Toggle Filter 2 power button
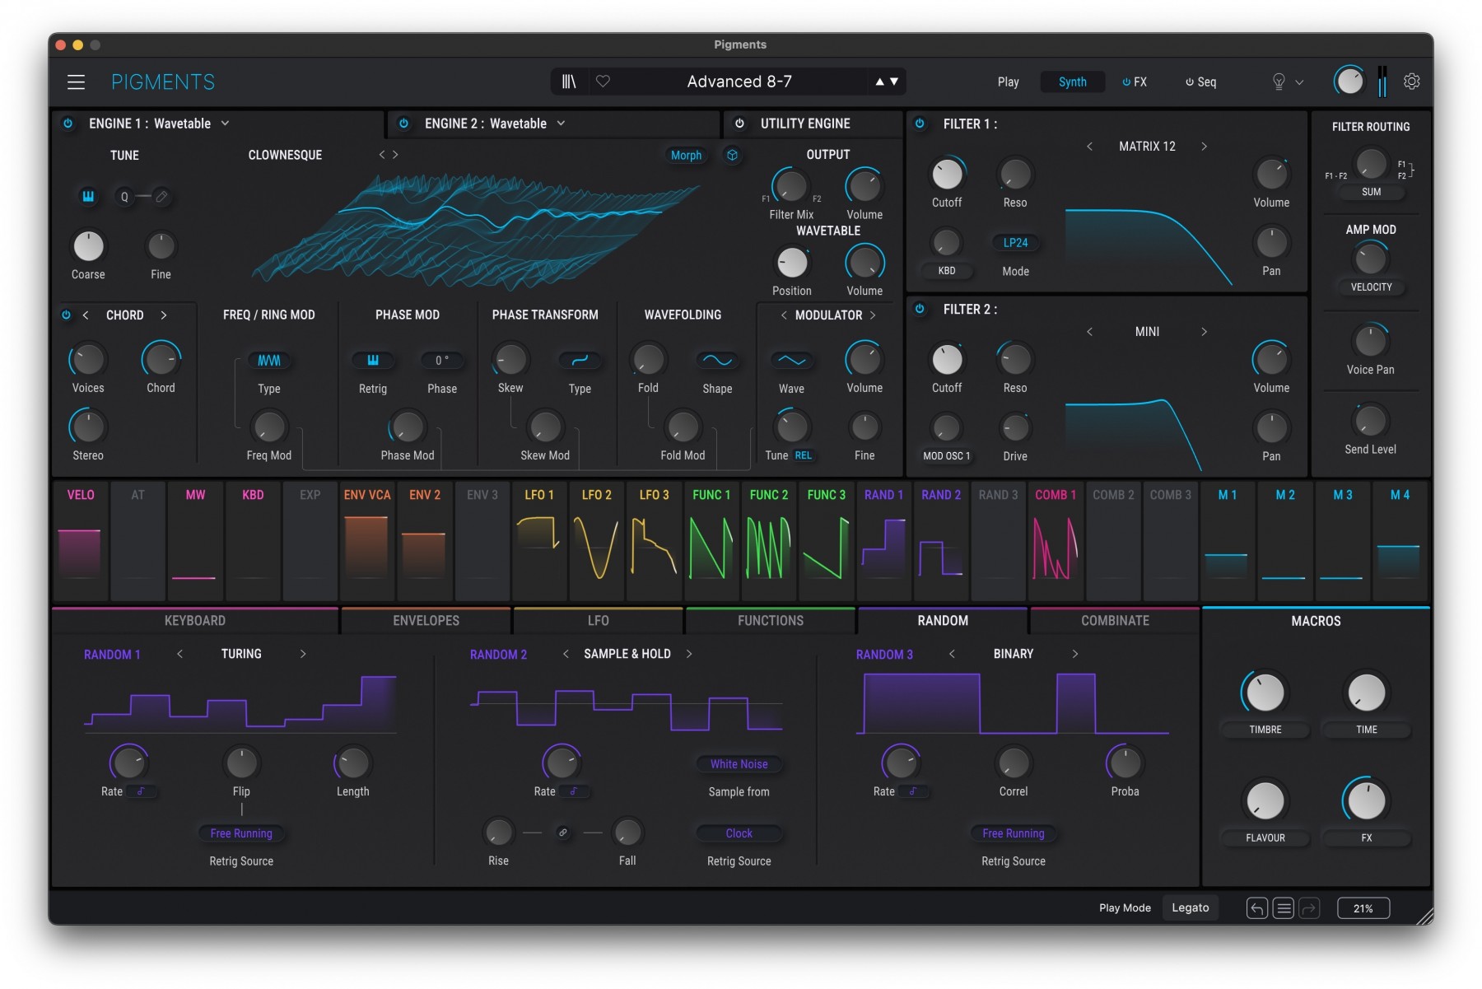1482x989 pixels. [x=920, y=309]
